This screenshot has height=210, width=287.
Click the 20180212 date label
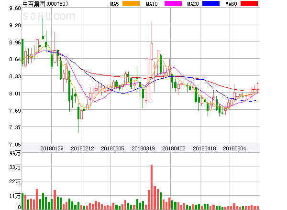(x=82, y=148)
